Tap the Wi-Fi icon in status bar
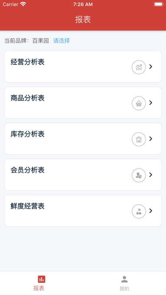The height and width of the screenshot is (295, 166). (x=23, y=4)
